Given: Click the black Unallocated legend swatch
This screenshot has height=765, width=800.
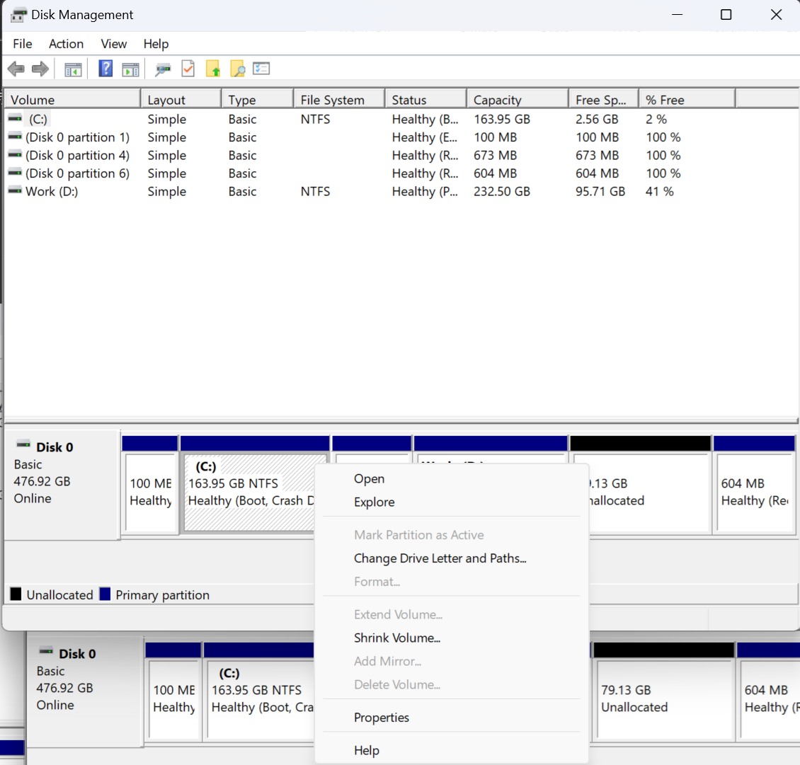Looking at the screenshot, I should (x=16, y=594).
